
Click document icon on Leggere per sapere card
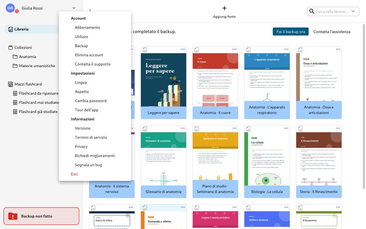point(145,50)
